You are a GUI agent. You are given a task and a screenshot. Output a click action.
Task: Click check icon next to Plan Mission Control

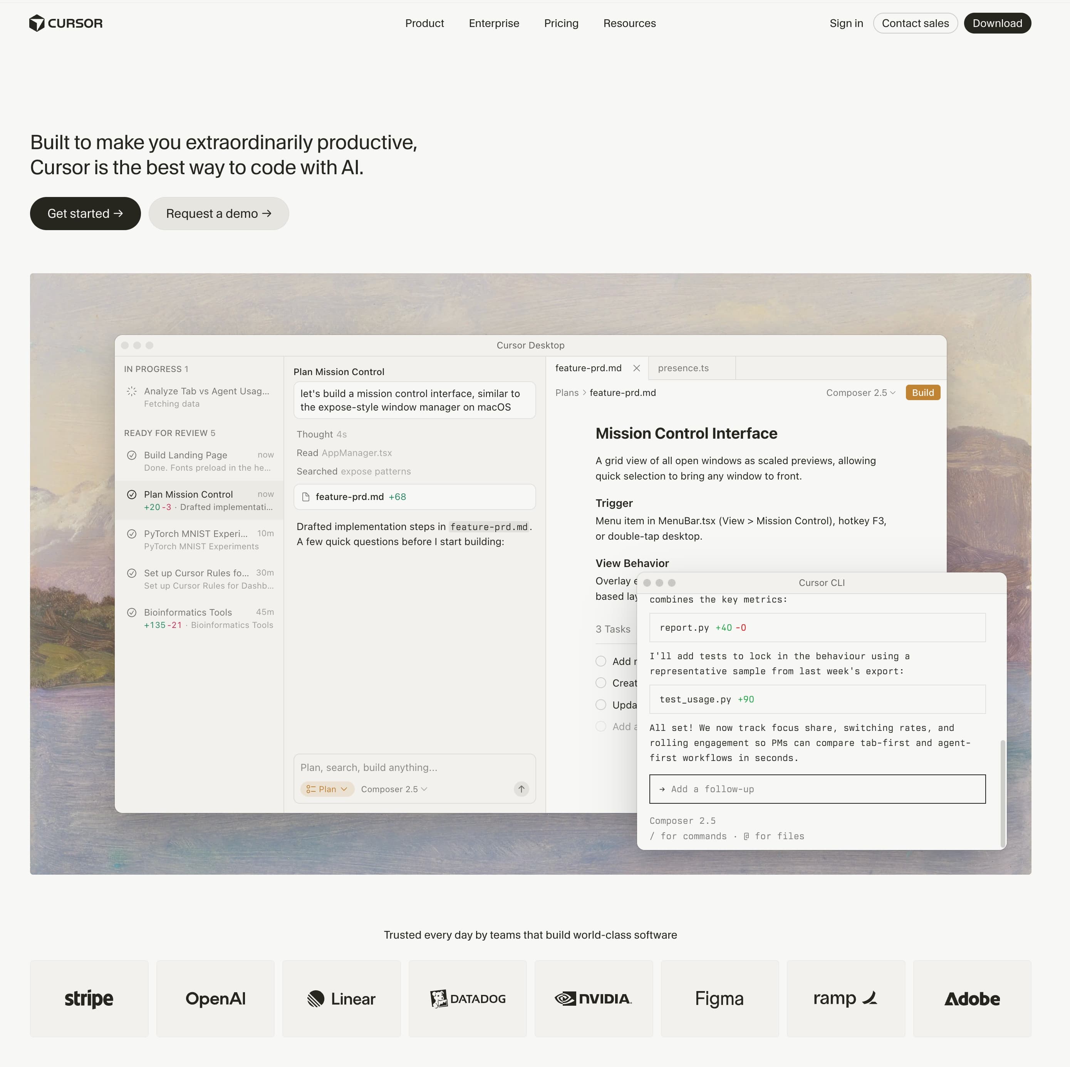click(x=132, y=495)
